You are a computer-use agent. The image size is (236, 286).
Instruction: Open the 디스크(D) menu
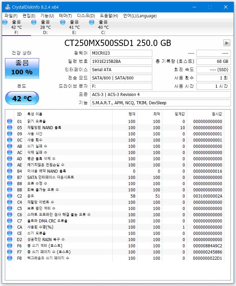(86, 16)
